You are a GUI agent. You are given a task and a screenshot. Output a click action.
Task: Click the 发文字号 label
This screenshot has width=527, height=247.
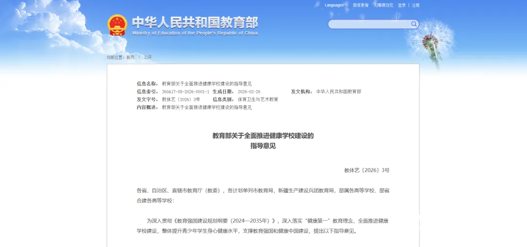(147, 100)
